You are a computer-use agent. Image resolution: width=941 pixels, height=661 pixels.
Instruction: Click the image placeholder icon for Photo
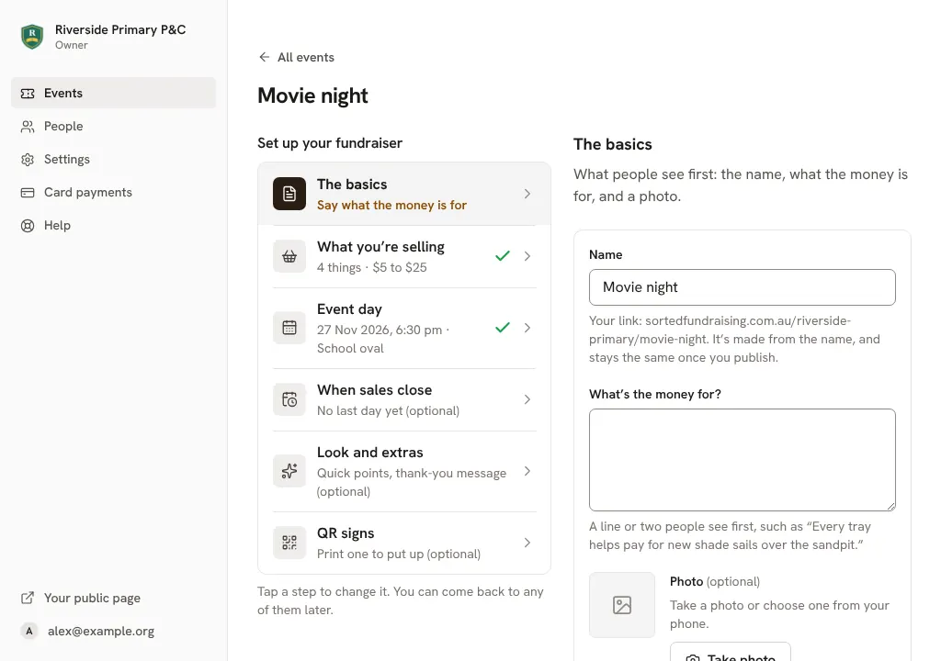tap(622, 605)
